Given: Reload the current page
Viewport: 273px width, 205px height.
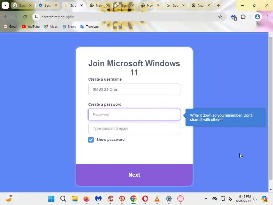Looking at the screenshot, I should (25, 17).
